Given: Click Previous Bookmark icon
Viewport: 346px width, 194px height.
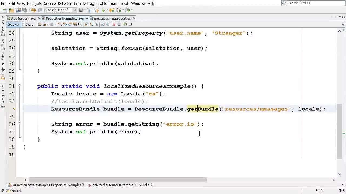Looking at the screenshot, I should coord(86,24).
